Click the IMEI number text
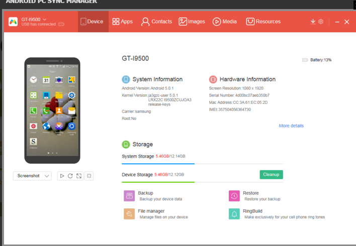This screenshot has height=246, width=356. (230, 109)
